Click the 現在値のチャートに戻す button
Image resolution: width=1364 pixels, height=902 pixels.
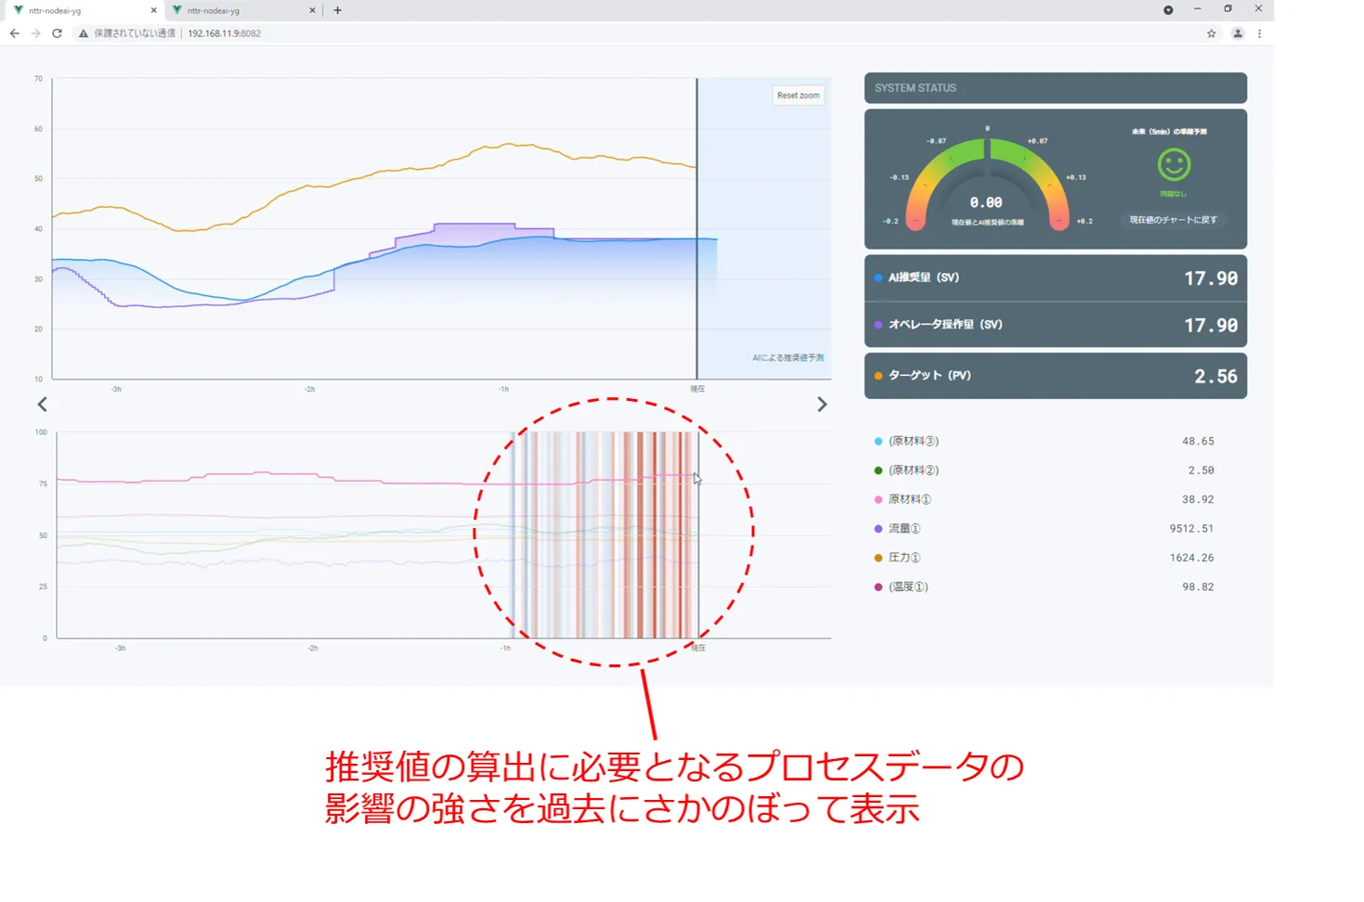(1174, 220)
